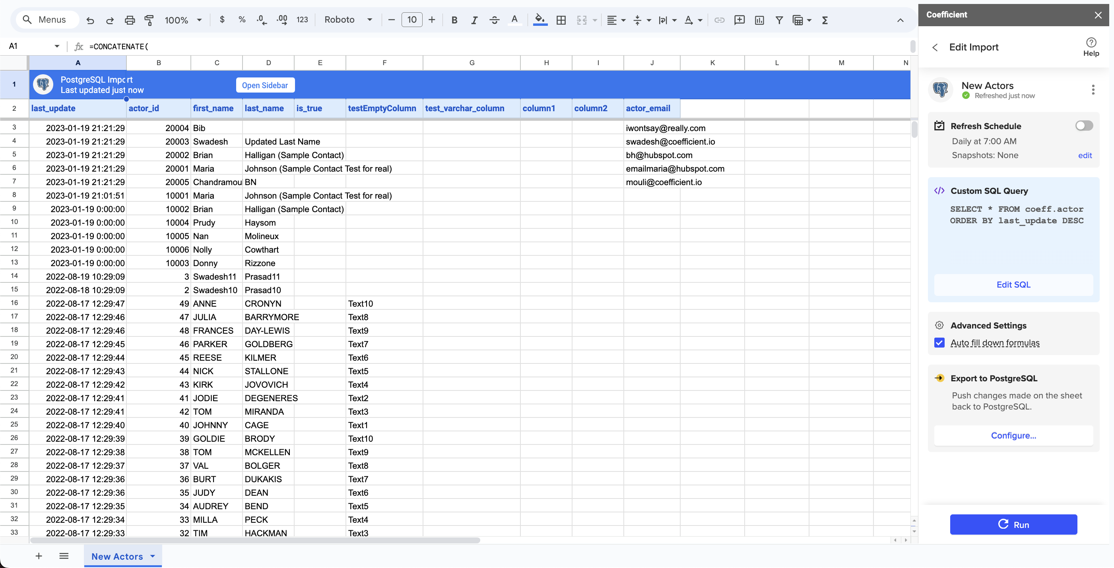This screenshot has width=1114, height=568.
Task: Open Coefficient Help
Action: tap(1091, 46)
